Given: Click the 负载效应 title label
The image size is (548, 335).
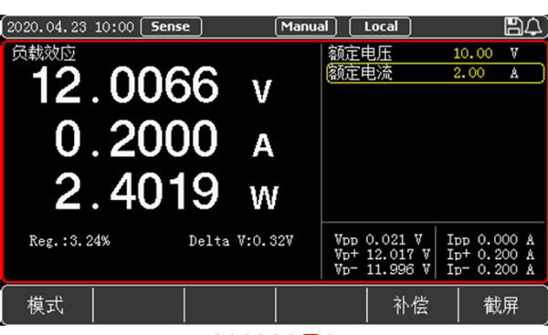Looking at the screenshot, I should click(44, 53).
